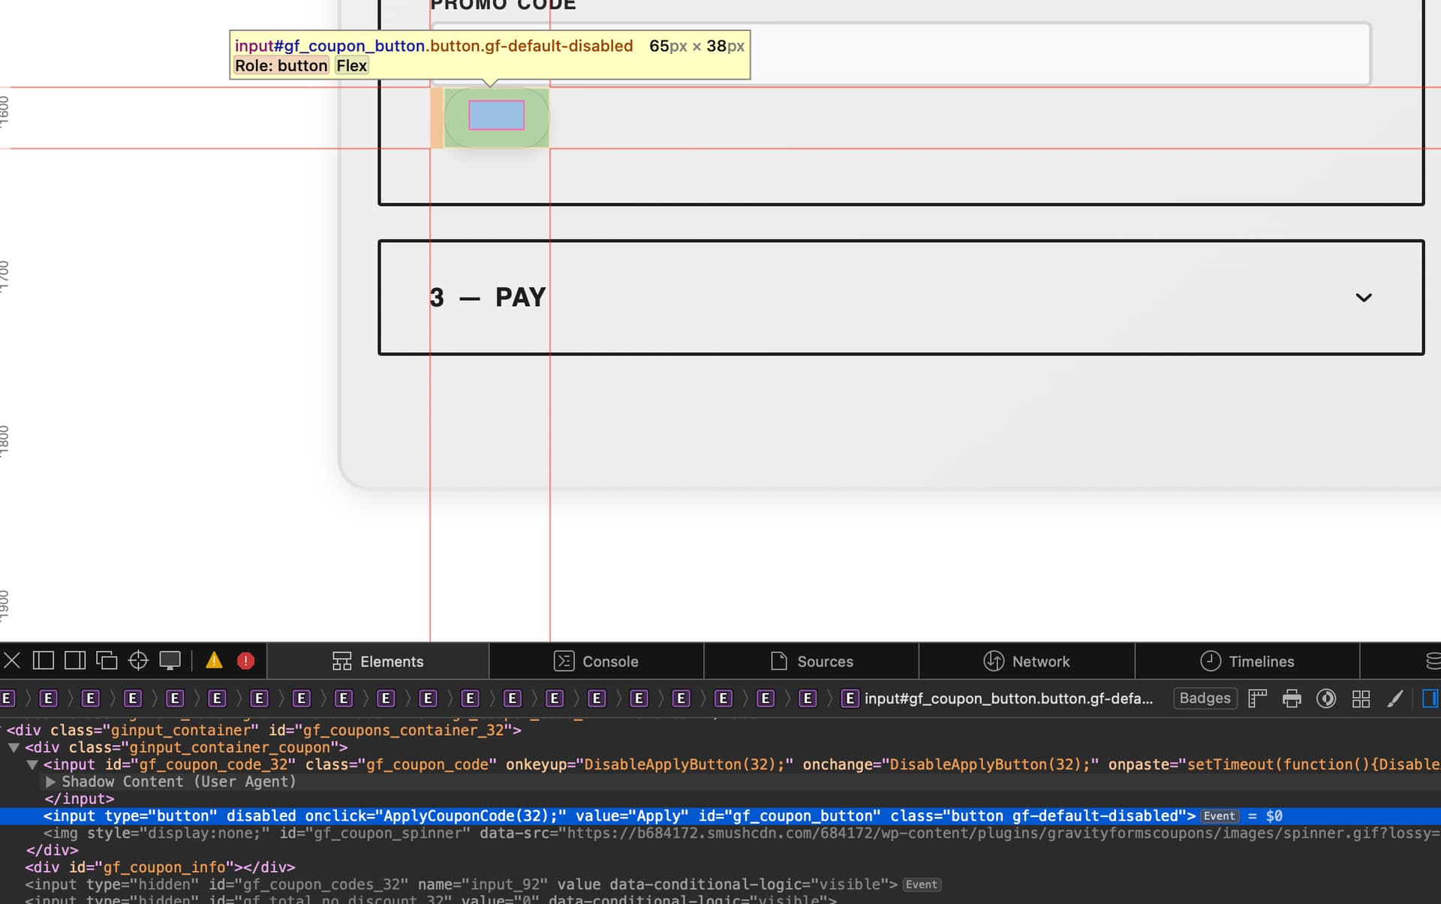
Task: Toggle dark appearance override icon
Action: [x=1326, y=699]
